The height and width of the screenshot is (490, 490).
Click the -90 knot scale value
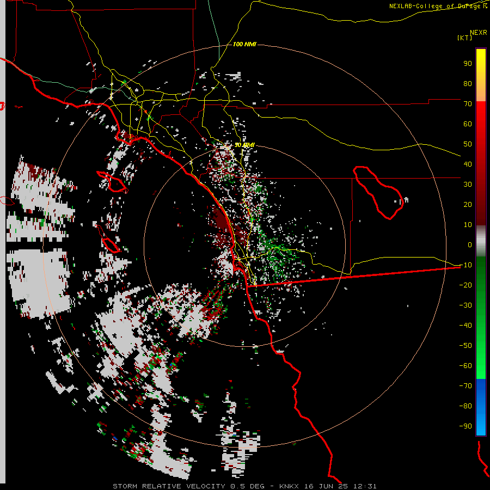[x=465, y=426]
